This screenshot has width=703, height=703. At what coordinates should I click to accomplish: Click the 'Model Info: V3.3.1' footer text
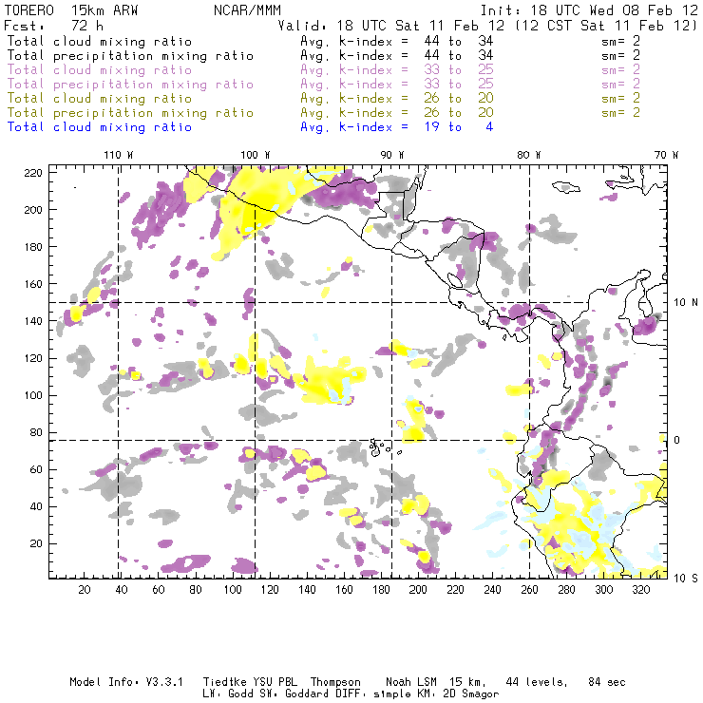coord(126,682)
